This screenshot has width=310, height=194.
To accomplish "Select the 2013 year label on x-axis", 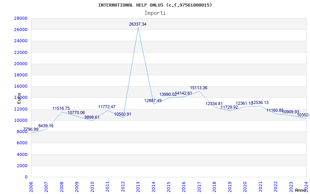I will point(138,186).
